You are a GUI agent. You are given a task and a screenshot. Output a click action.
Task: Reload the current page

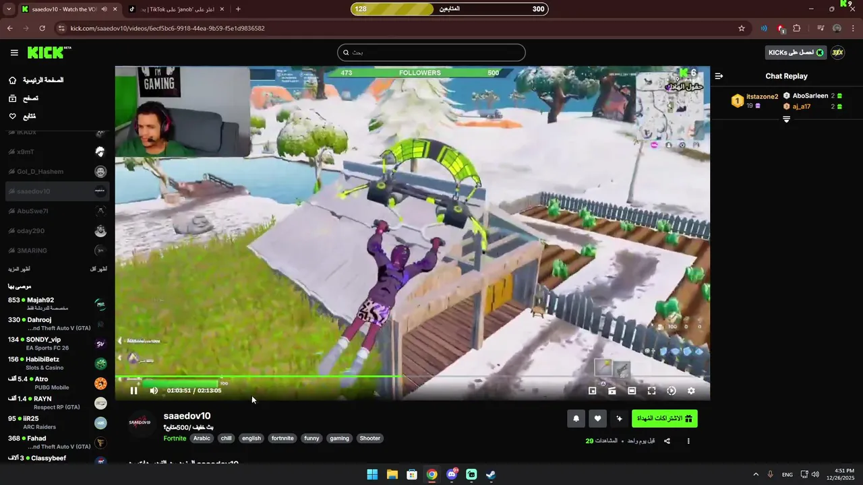[42, 28]
